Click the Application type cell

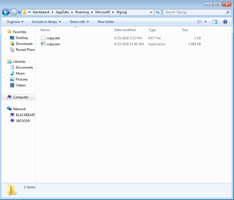[157, 44]
